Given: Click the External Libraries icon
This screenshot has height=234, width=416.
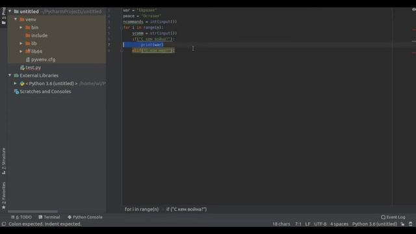Looking at the screenshot, I should (16, 75).
